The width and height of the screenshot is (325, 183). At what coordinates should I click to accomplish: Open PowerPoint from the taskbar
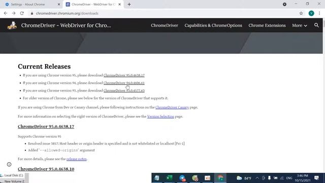click(x=208, y=178)
